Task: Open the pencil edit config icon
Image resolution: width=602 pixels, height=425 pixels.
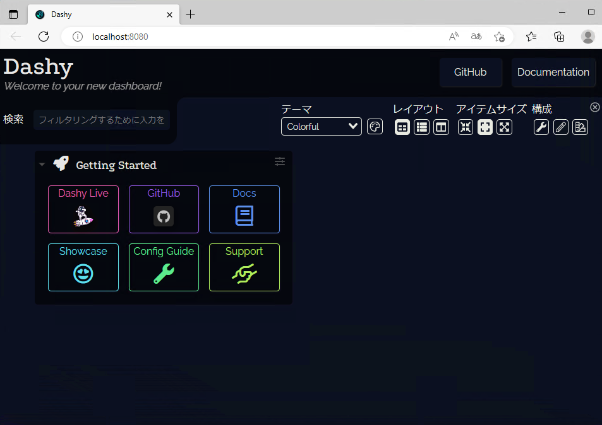Action: (x=561, y=127)
